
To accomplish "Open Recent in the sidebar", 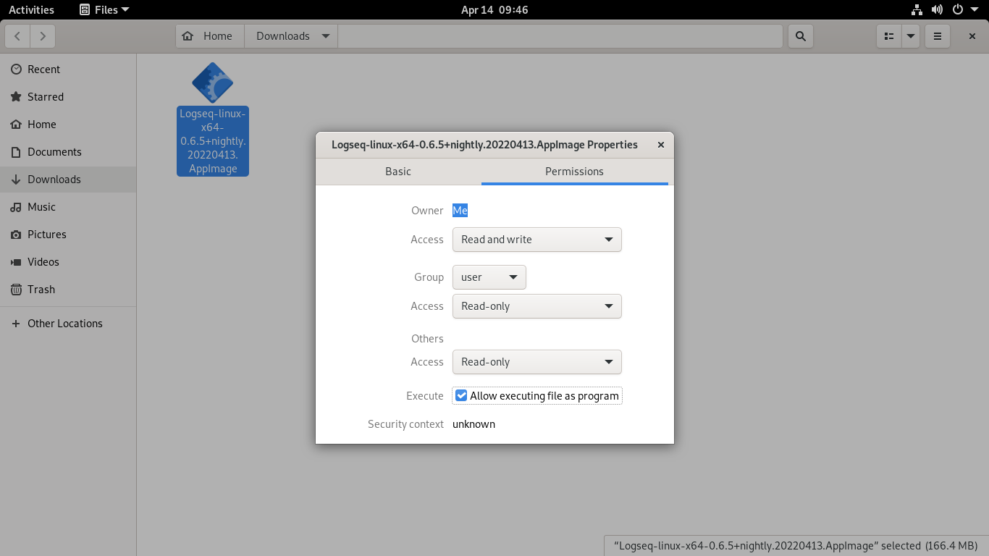I will pos(68,69).
